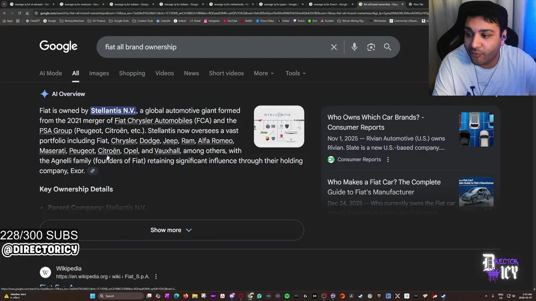Viewport: 536px width, 301px height.
Task: Open Firefox from the taskbar
Action: pos(186,296)
